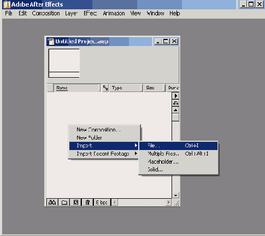
Task: Sort by the Size column header
Action: (x=155, y=88)
